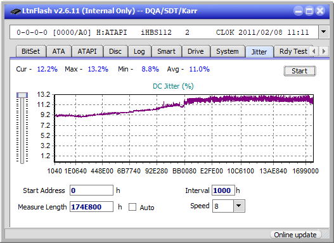Expand the drive selection dropdown
334x243 pixels.
[x=324, y=32]
